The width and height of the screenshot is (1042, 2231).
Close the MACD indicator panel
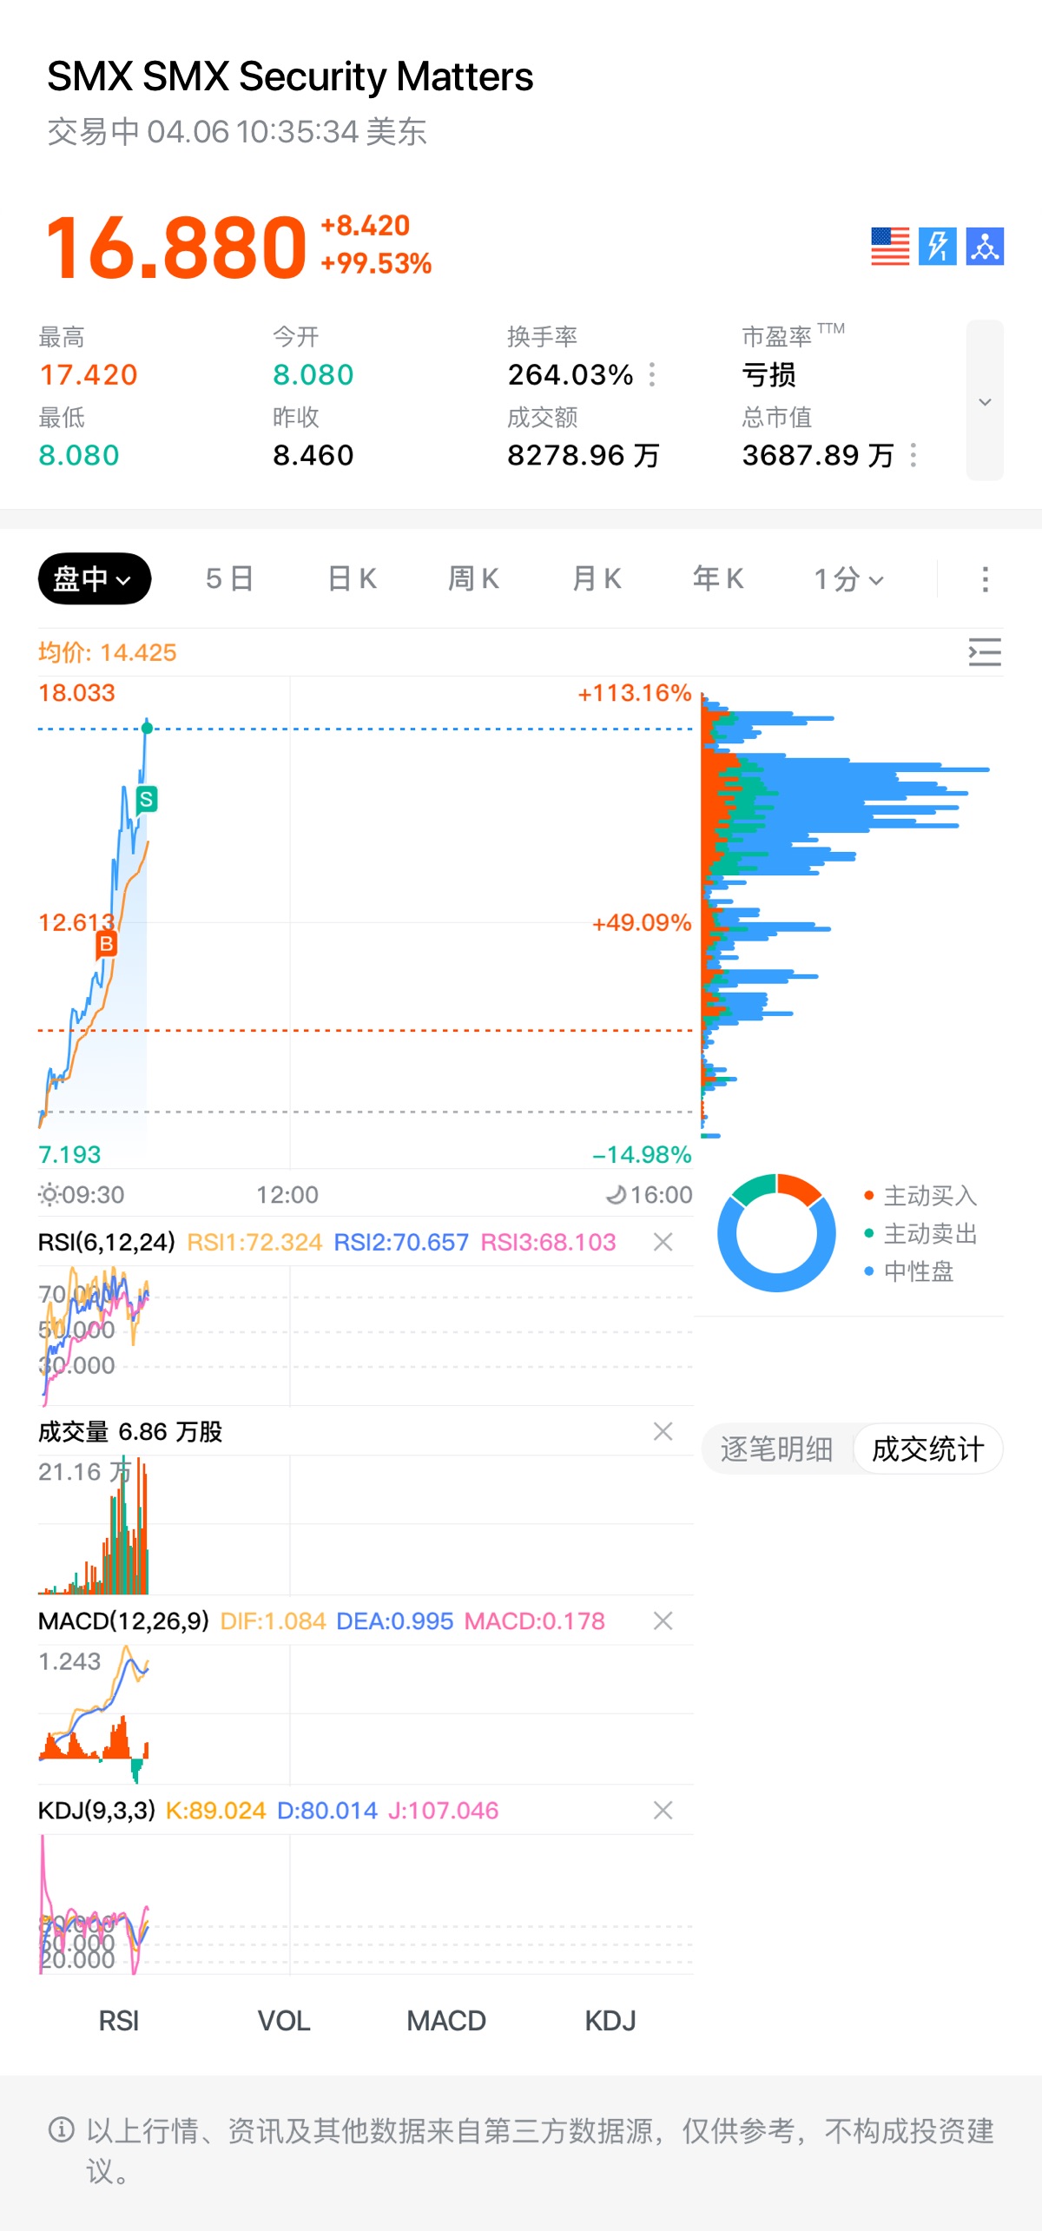tap(663, 1620)
